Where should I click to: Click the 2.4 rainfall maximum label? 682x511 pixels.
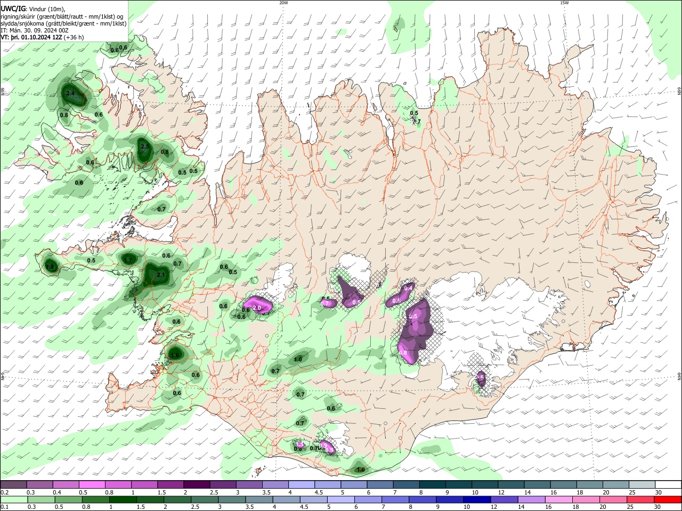70,93
